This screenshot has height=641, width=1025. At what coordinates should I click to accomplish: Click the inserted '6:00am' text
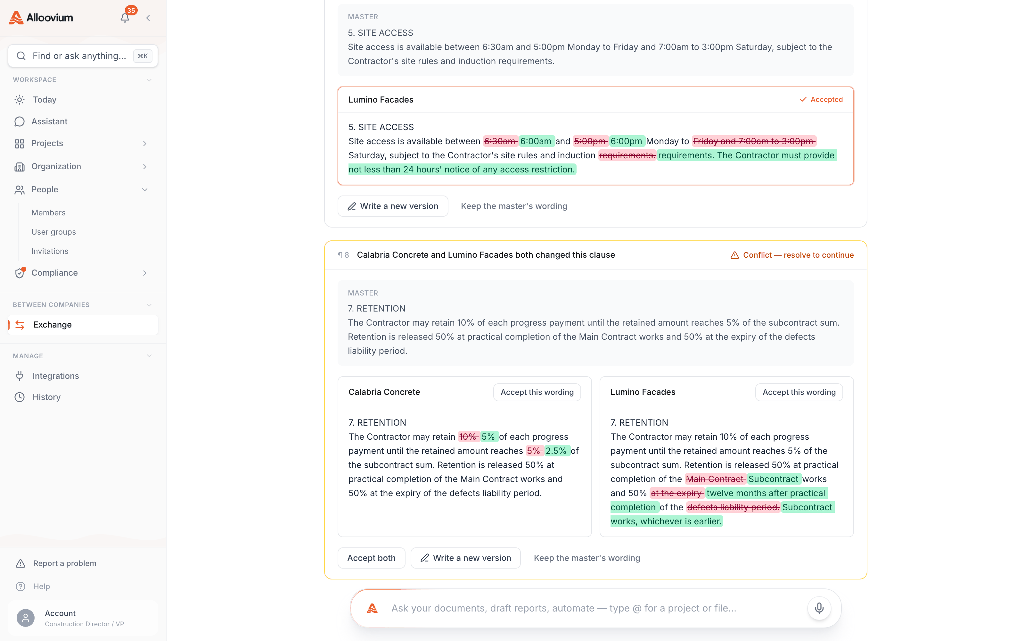[536, 142]
